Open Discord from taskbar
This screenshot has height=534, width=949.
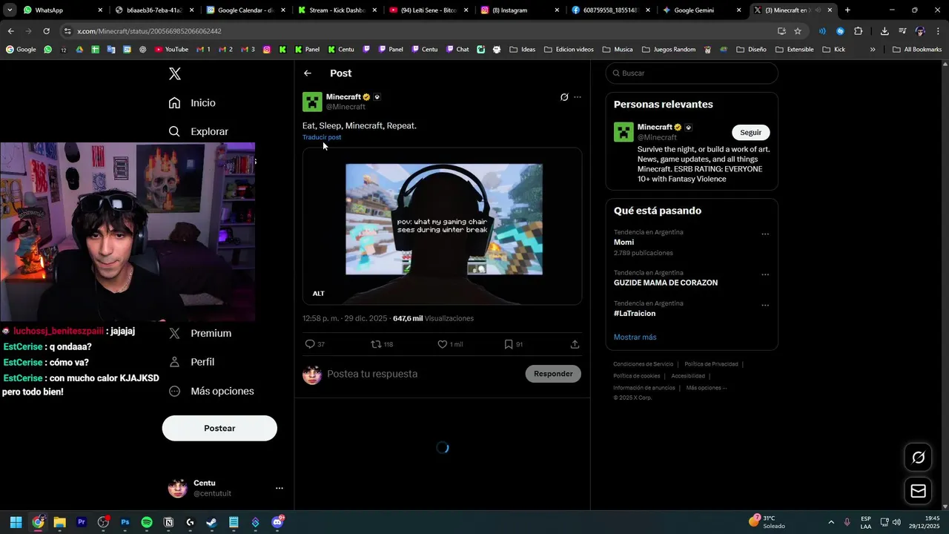(x=277, y=522)
